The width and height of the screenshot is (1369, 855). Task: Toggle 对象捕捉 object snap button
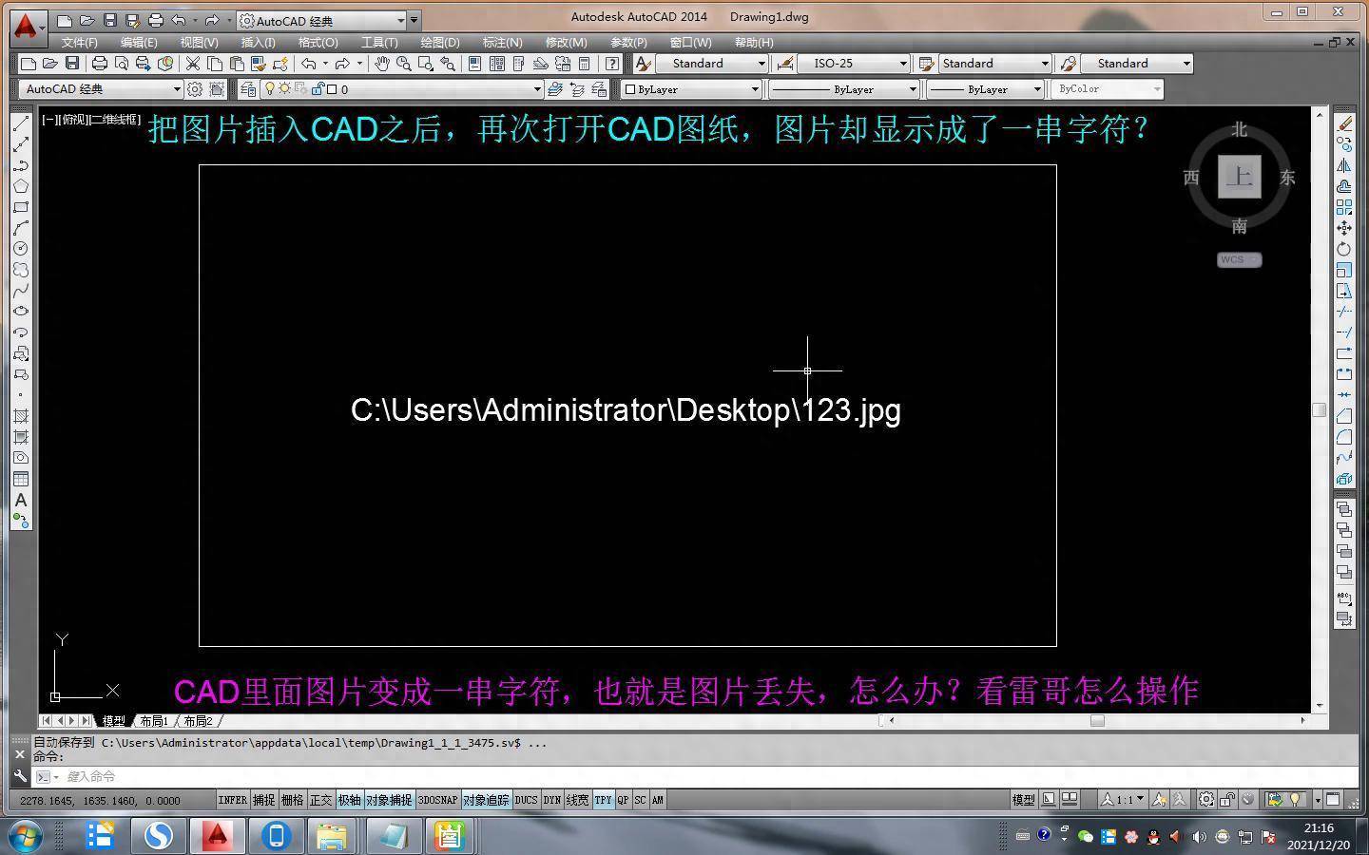click(x=389, y=800)
